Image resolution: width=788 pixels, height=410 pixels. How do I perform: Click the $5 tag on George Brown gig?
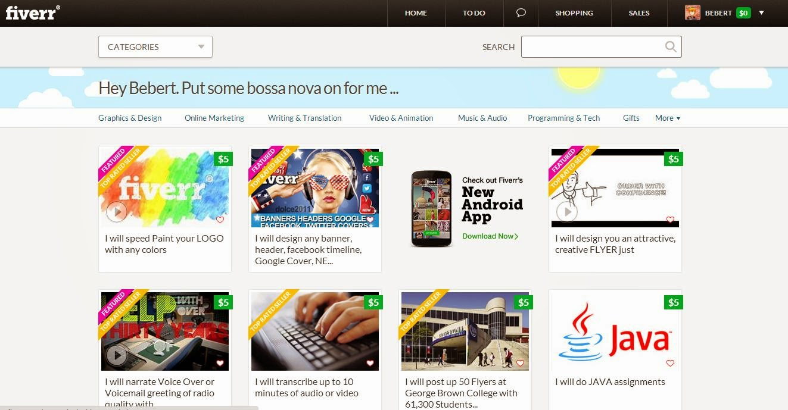coord(524,302)
